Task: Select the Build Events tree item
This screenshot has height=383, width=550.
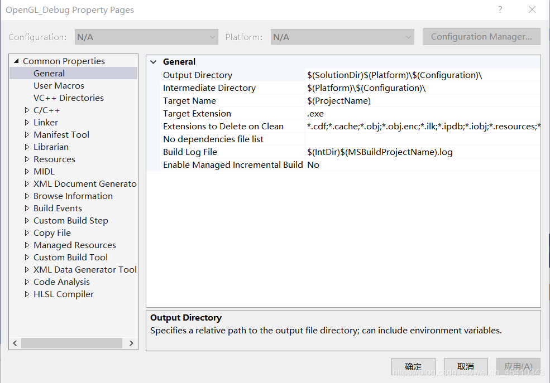Action: [58, 208]
